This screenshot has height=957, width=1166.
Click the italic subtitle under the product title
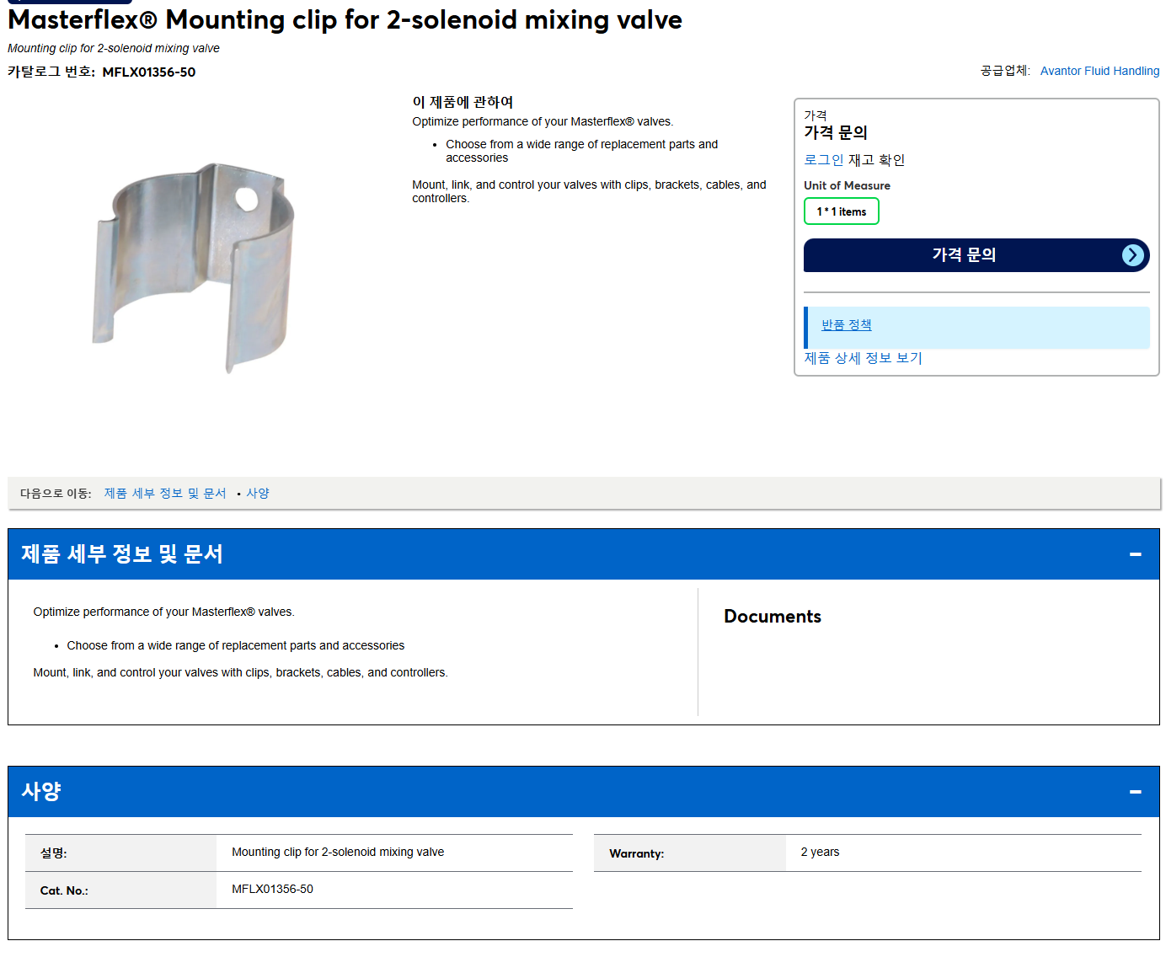[114, 49]
